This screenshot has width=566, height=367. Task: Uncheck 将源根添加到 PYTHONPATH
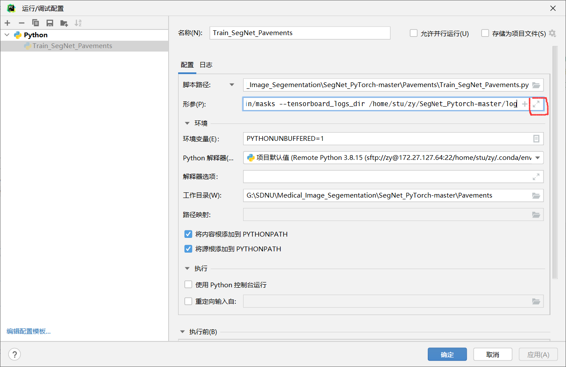(x=188, y=249)
